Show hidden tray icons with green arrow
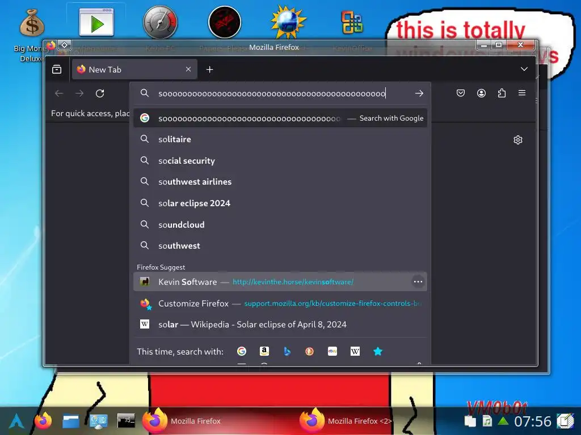The image size is (581, 435). coord(503,421)
